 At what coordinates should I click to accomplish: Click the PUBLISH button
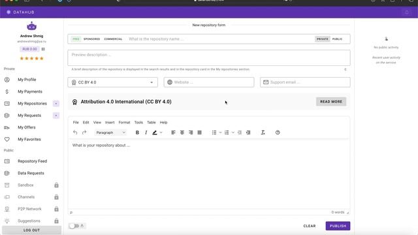click(338, 226)
